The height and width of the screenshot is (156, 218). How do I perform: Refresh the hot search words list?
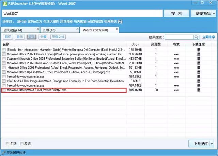coord(120,22)
